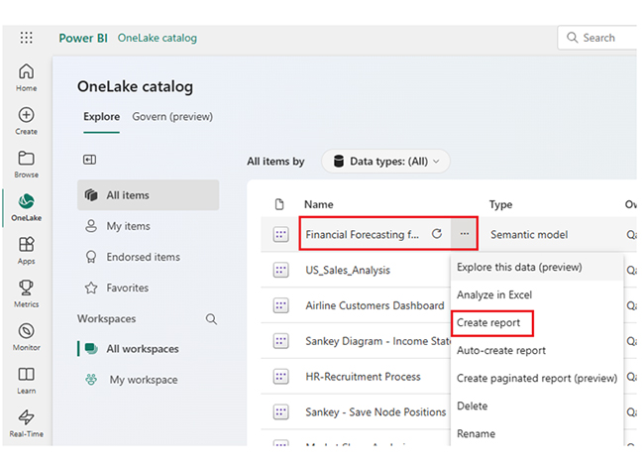The width and height of the screenshot is (644, 467).
Task: Select Endorsed items filter
Action: (148, 257)
